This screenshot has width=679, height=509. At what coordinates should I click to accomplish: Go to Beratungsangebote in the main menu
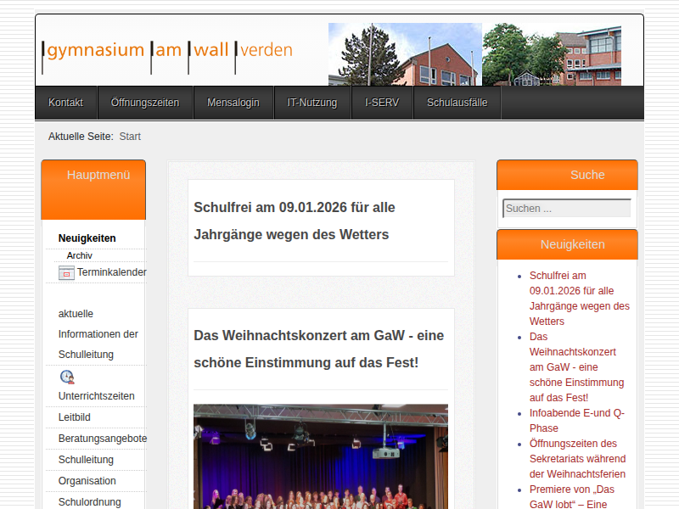pyautogui.click(x=102, y=439)
